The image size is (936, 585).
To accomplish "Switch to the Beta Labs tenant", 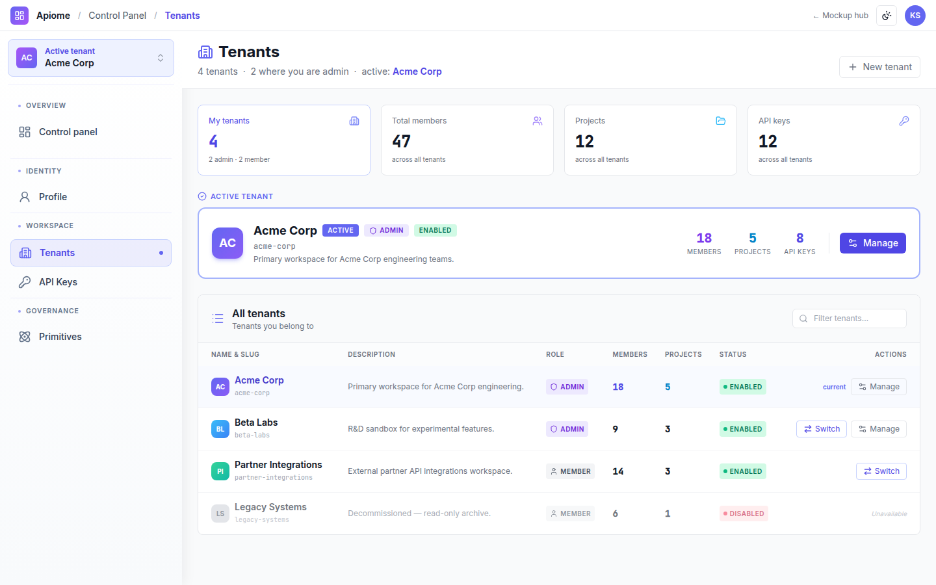I will pyautogui.click(x=822, y=429).
